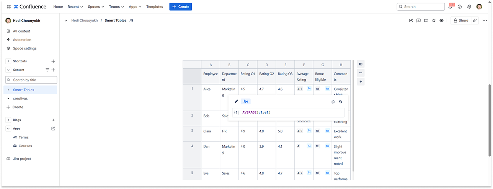Open the Spaces dropdown menu

[96, 7]
